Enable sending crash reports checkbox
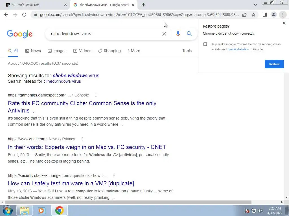Image resolution: width=289 pixels, height=216 pixels. [205, 44]
